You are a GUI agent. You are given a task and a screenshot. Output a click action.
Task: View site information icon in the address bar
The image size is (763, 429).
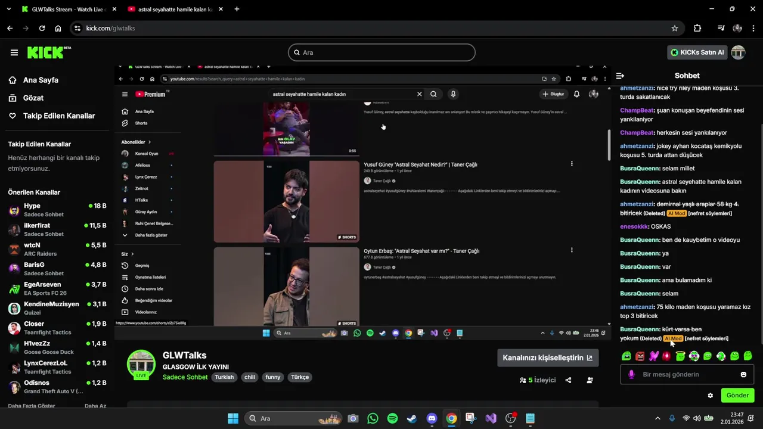click(x=77, y=28)
